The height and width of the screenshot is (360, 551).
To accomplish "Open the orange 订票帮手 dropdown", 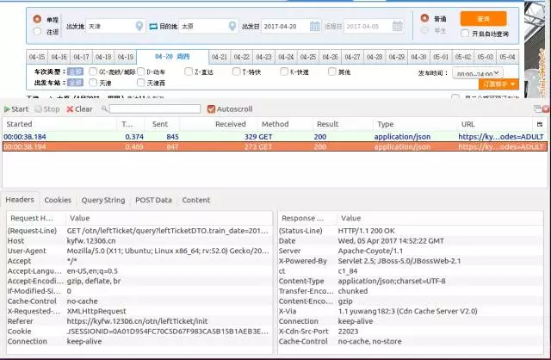I will pos(498,84).
